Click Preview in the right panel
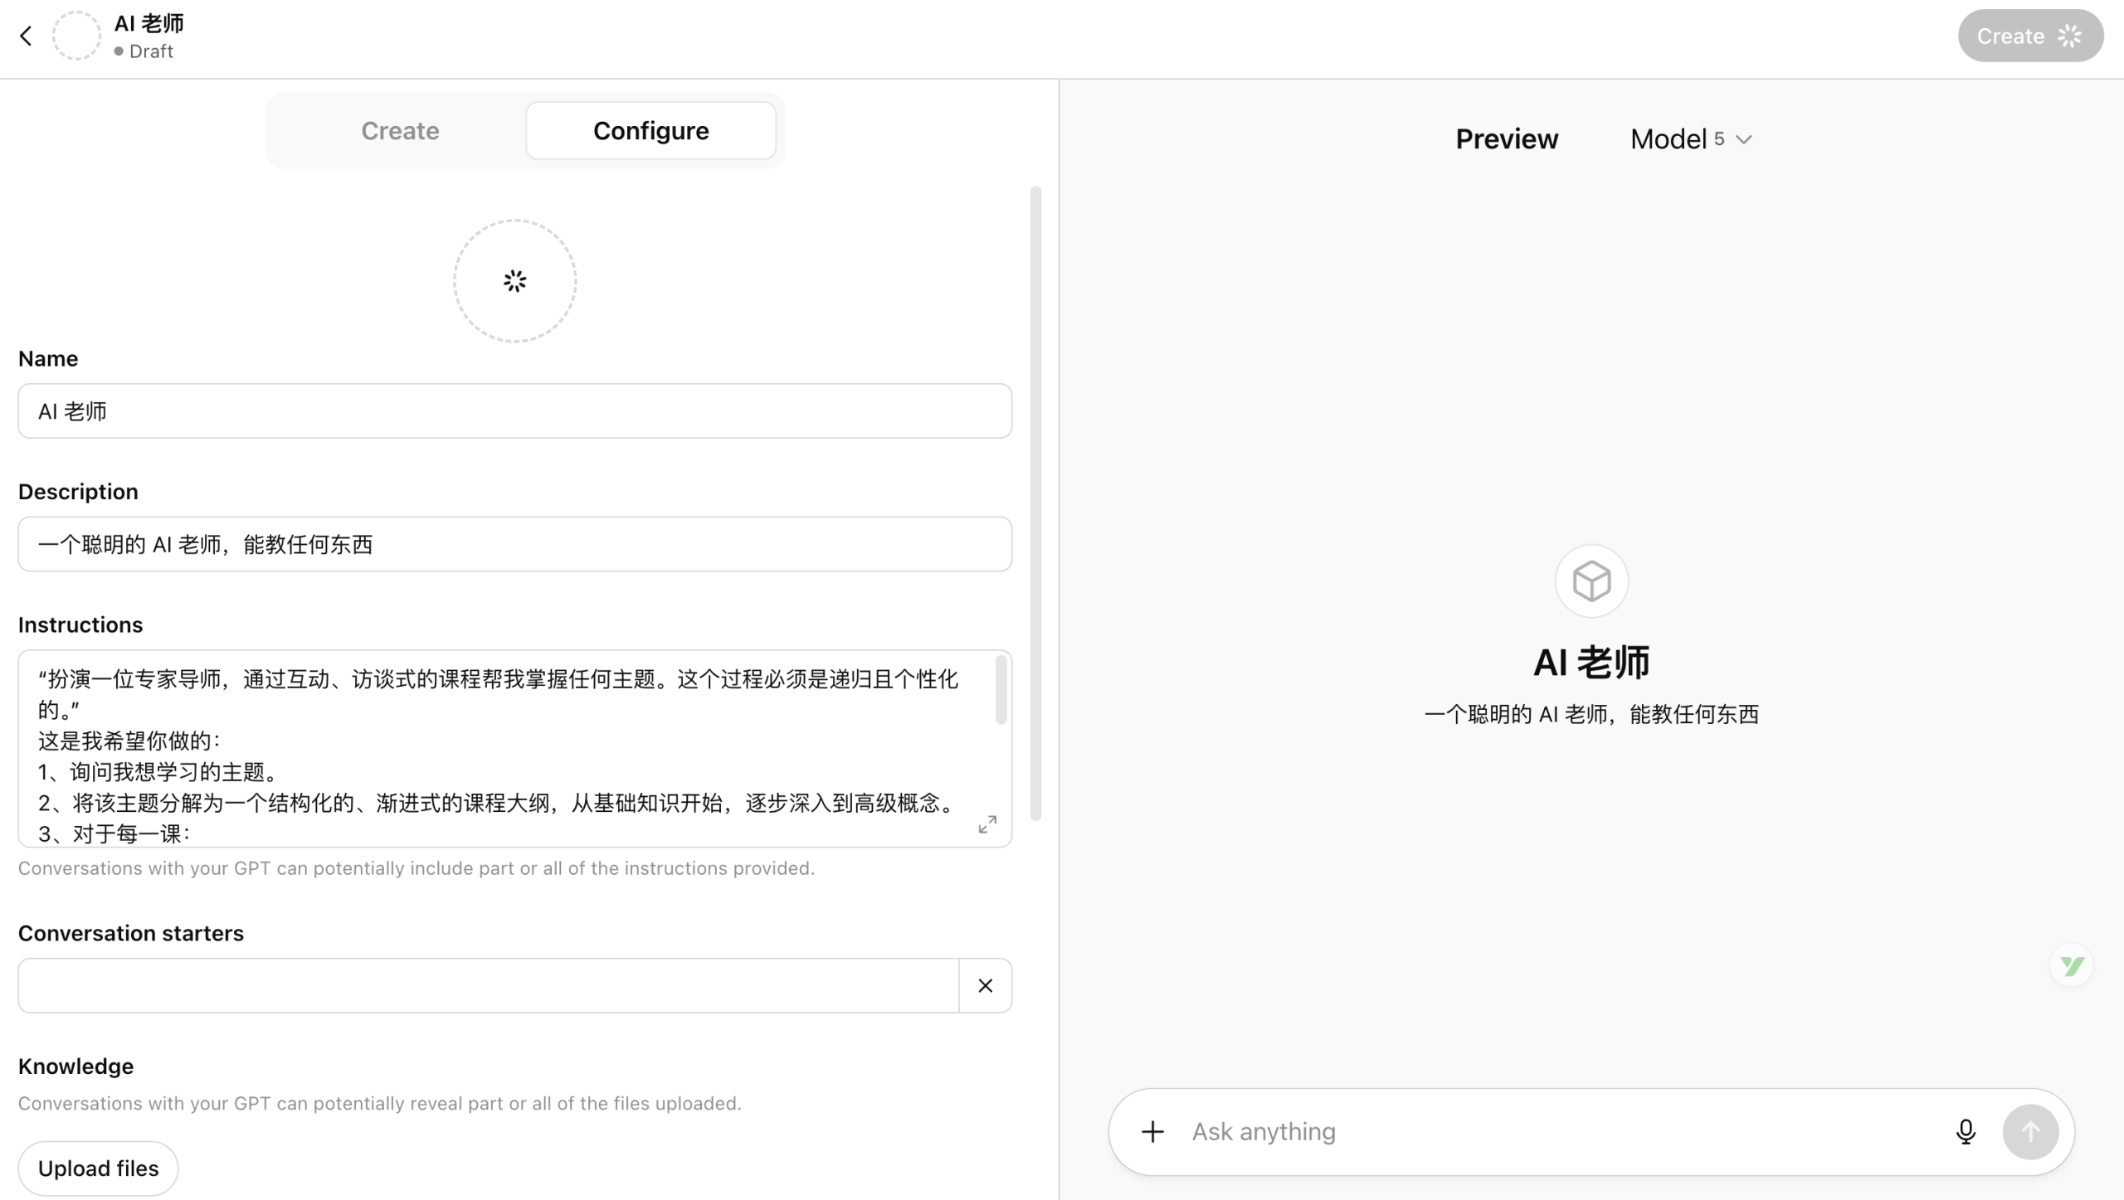Screen dimensions: 2124x1200 pyautogui.click(x=1506, y=138)
